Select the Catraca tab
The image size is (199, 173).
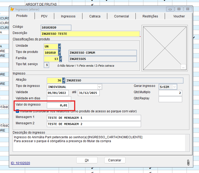(95, 16)
